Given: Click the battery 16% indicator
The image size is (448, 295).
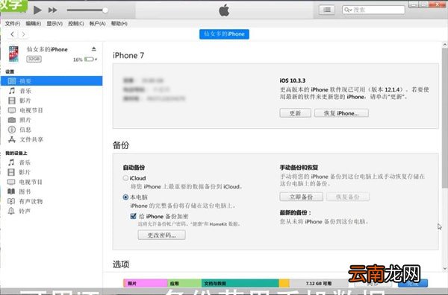Looking at the screenshot, I should tap(85, 60).
